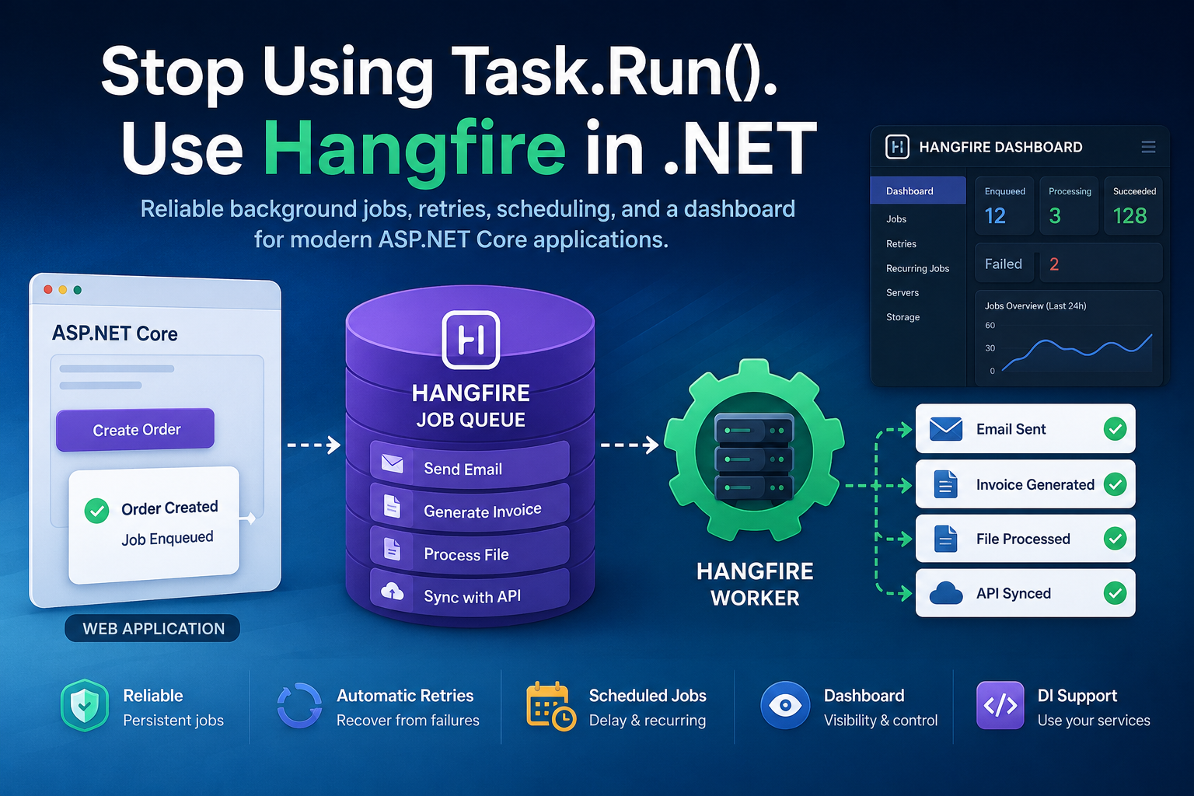
Task: Click the Use your services caption
Action: click(x=1094, y=721)
